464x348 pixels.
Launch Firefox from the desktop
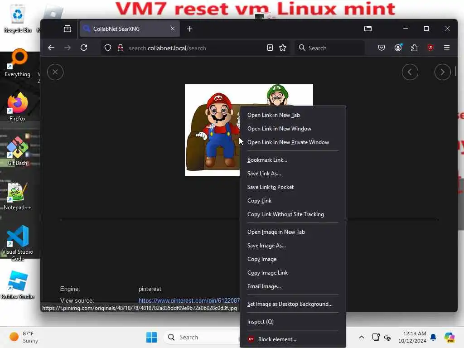point(18,107)
